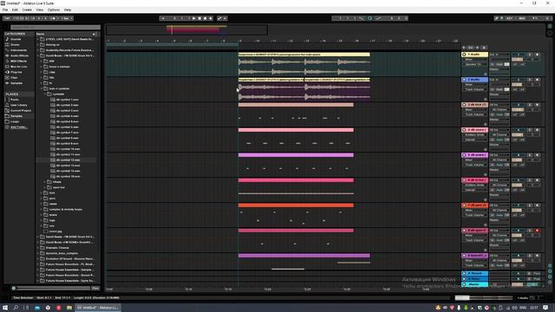Image resolution: width=555 pixels, height=312 pixels.
Task: Open Windows taskbar search
Action: coord(16,308)
